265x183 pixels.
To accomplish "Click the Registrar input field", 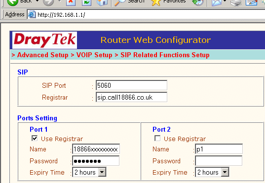I will tap(131, 97).
